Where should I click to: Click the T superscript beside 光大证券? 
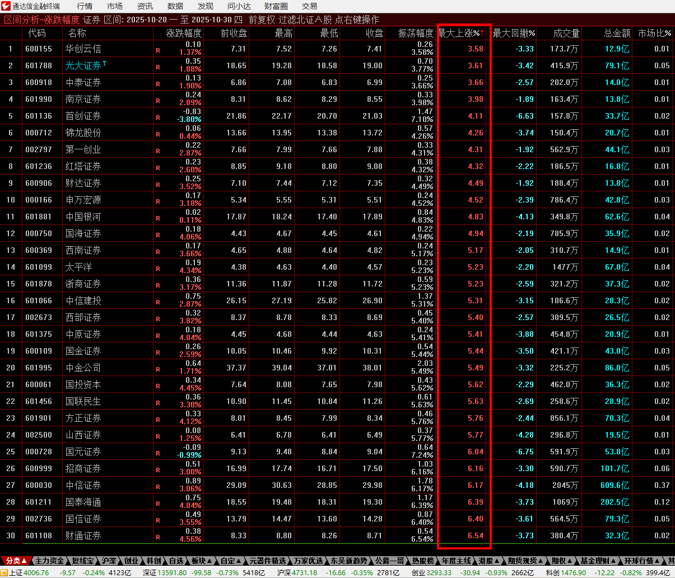(105, 63)
